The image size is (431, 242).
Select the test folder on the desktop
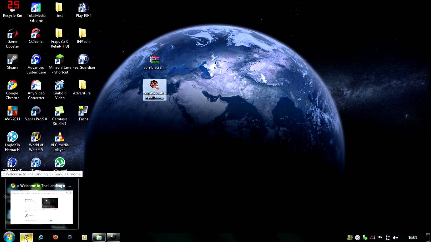(x=59, y=10)
